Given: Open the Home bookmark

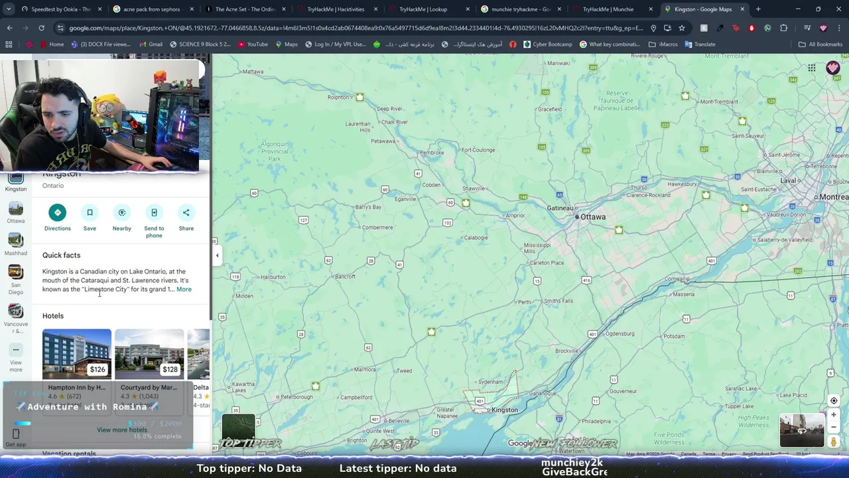Looking at the screenshot, I should click(x=52, y=44).
